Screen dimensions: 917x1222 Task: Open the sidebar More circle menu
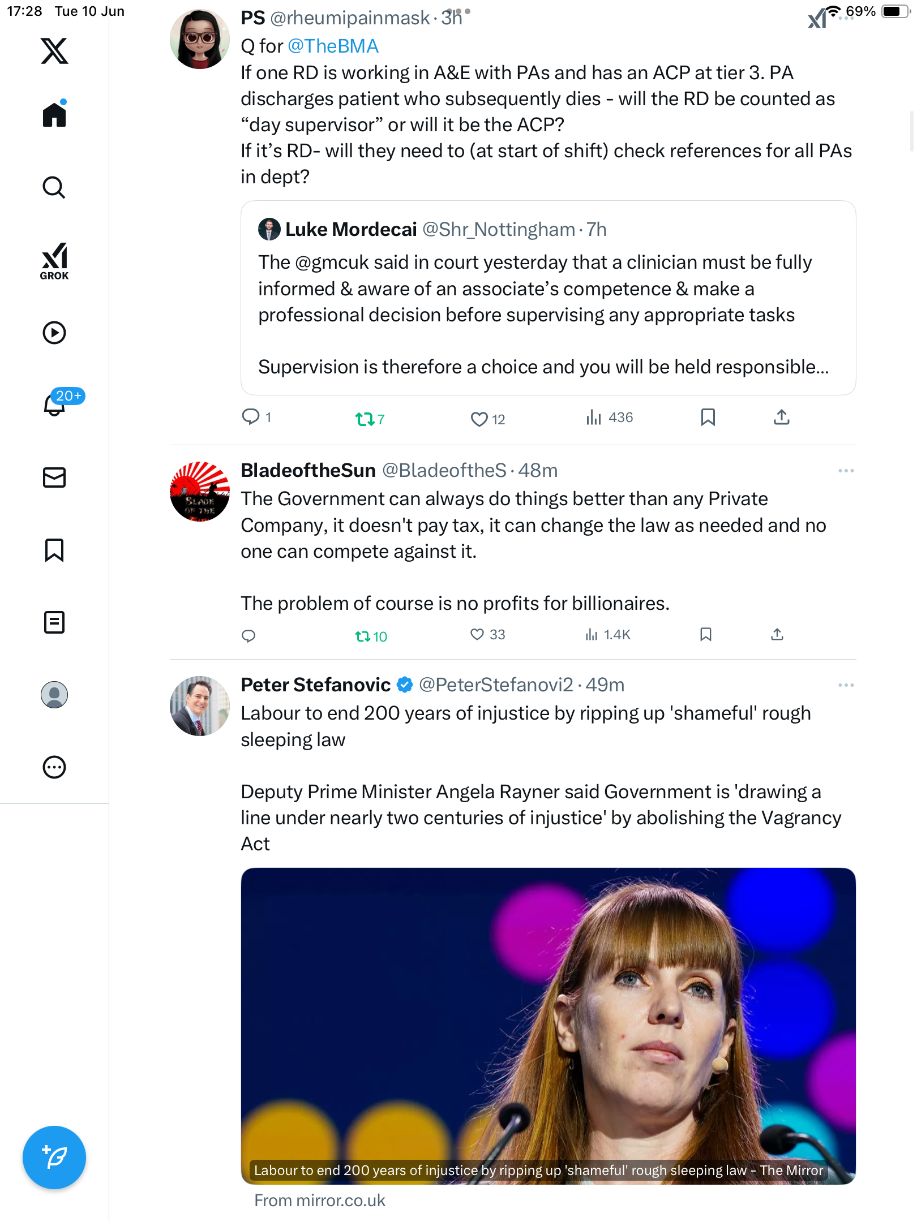[54, 767]
